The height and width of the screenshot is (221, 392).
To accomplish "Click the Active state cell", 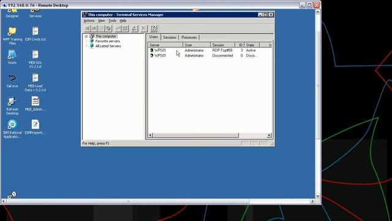I will click(251, 50).
